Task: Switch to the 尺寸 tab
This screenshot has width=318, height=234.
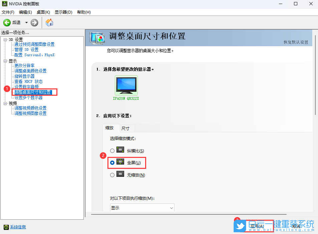Action: coord(126,128)
